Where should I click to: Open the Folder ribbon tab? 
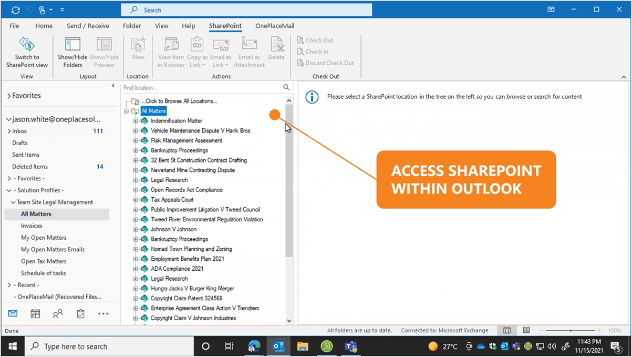[132, 26]
